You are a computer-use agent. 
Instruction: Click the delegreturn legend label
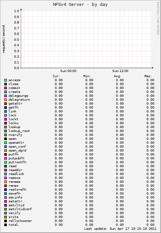pyautogui.click(x=19, y=100)
